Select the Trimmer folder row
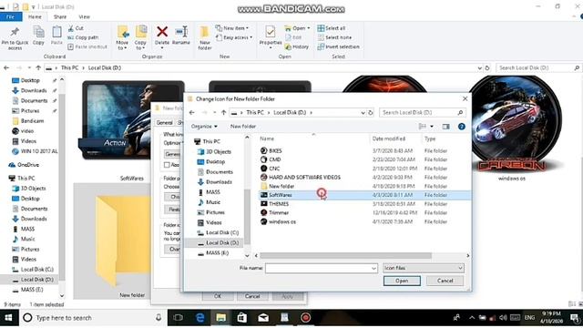The height and width of the screenshot is (328, 583). click(364, 212)
